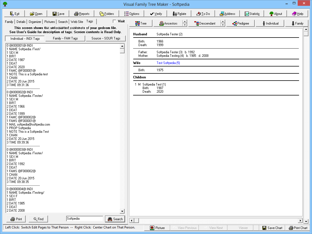Select the Tags tab
This screenshot has width=312, height=234.
(x=90, y=21)
